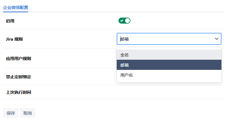Click the blue underline under 企业微信配置
237x126 pixels.
(16, 12)
